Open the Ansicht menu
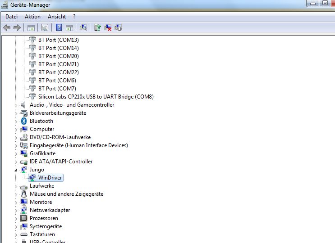 [x=57, y=17]
